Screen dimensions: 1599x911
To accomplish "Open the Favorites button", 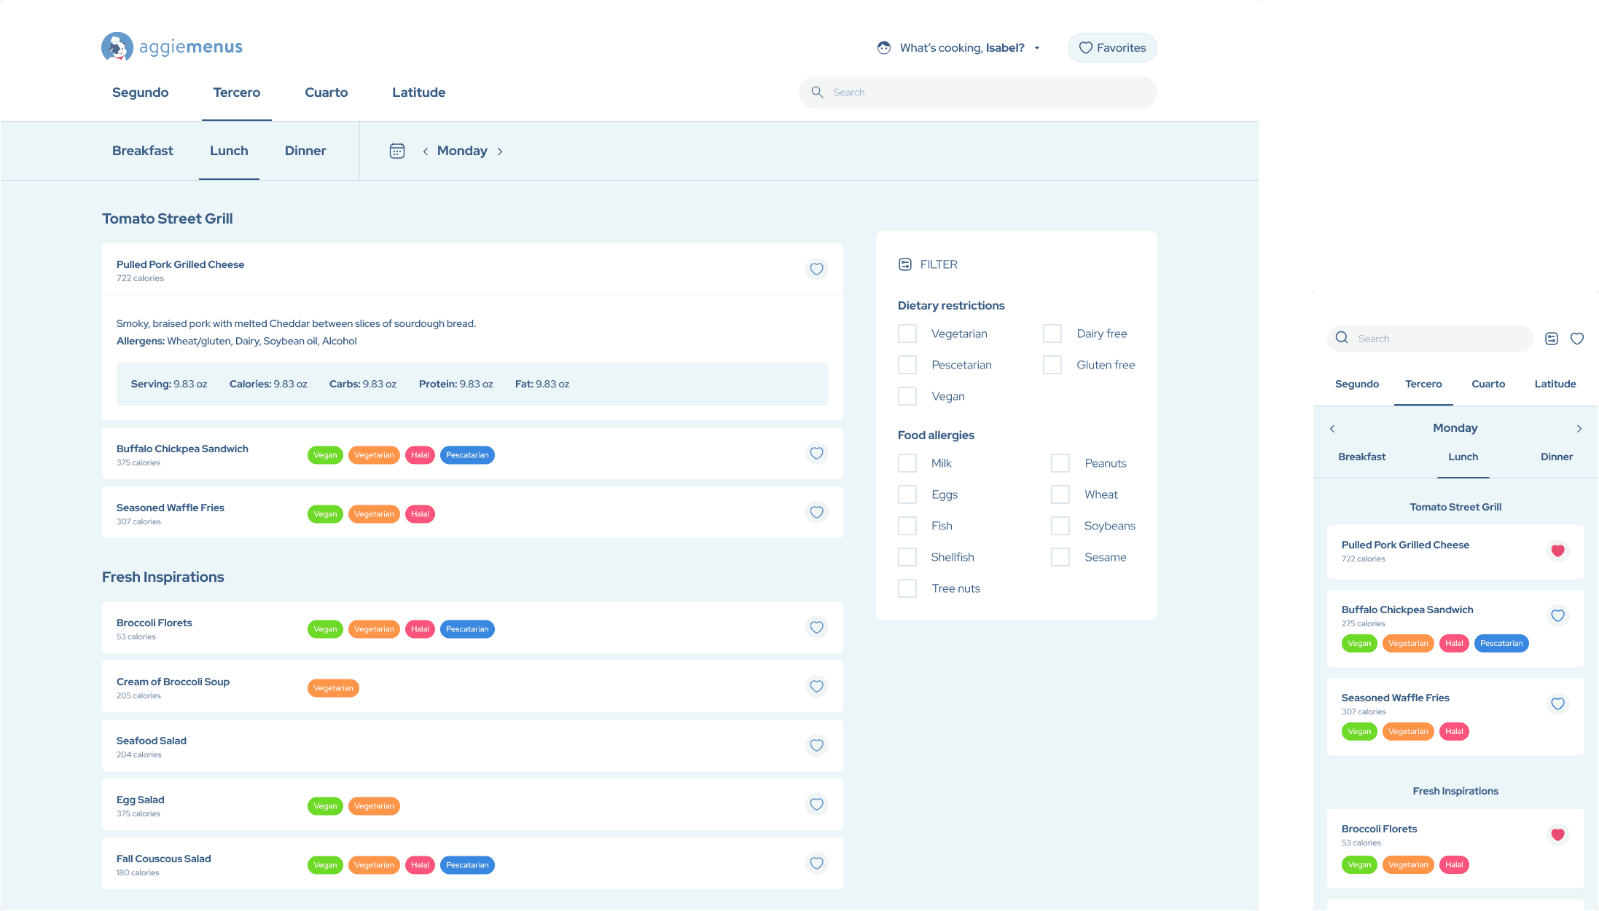I will 1112,48.
